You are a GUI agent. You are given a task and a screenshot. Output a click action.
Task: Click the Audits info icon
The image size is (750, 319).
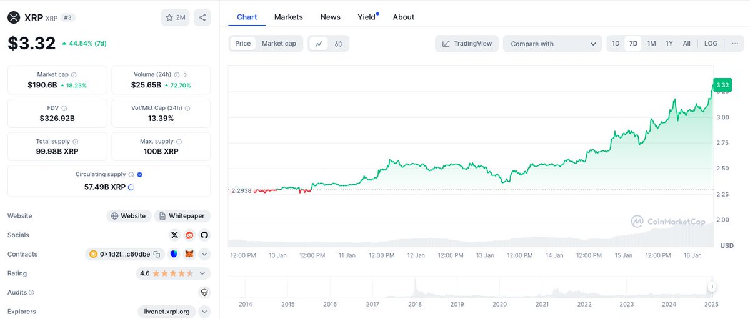(x=31, y=292)
